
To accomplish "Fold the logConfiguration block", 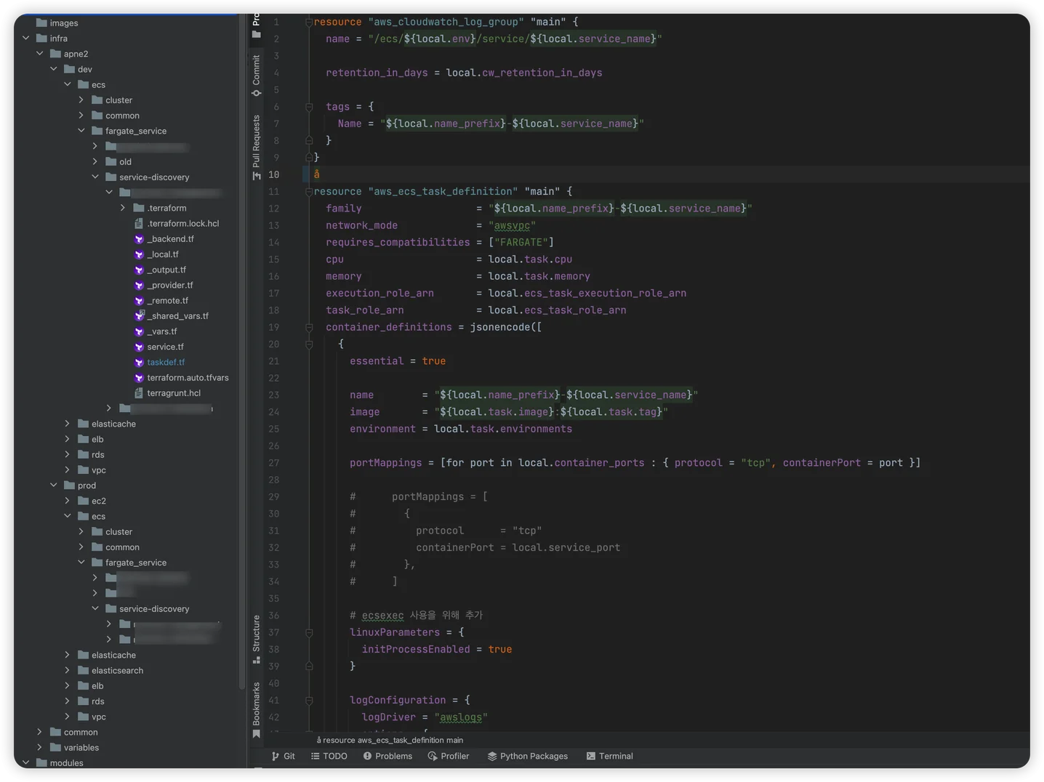I will pos(309,701).
